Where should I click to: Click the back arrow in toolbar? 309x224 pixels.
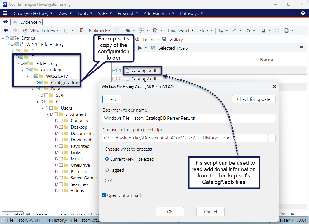click(6, 30)
